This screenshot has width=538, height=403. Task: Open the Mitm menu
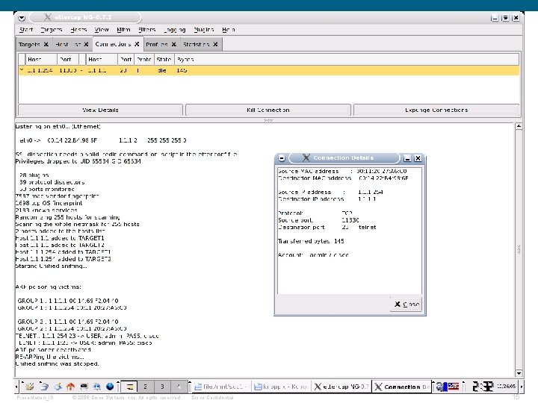123,30
